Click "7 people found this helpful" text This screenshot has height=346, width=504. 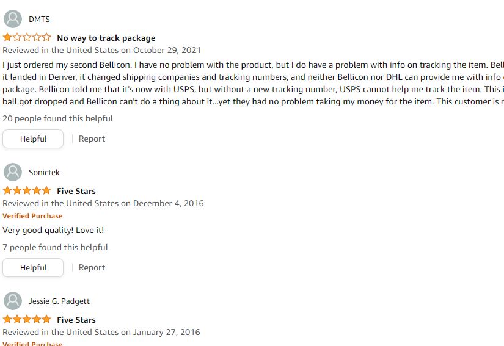(x=55, y=247)
